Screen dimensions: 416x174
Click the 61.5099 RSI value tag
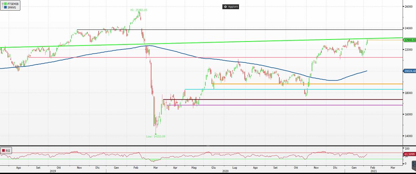pyautogui.click(x=409, y=154)
